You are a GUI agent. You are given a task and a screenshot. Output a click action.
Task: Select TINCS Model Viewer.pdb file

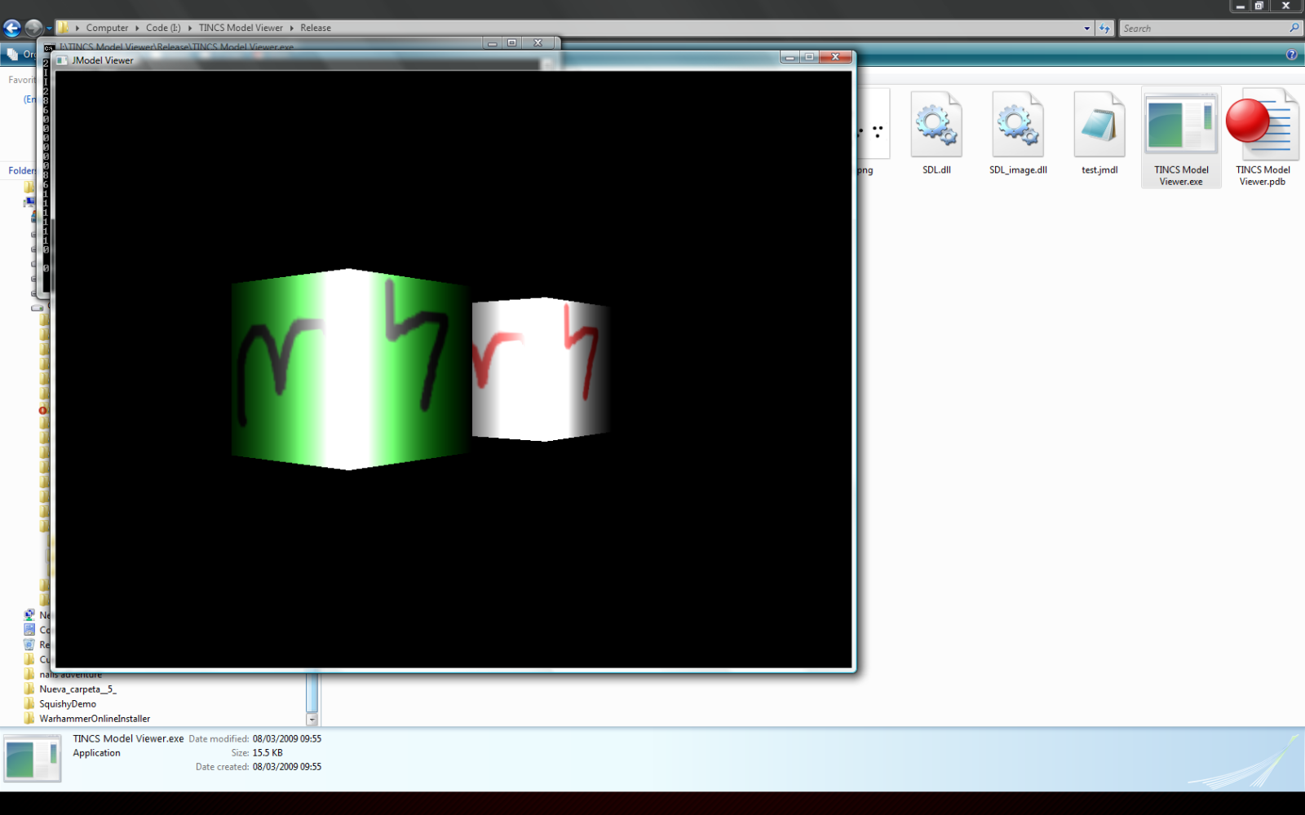(1263, 126)
